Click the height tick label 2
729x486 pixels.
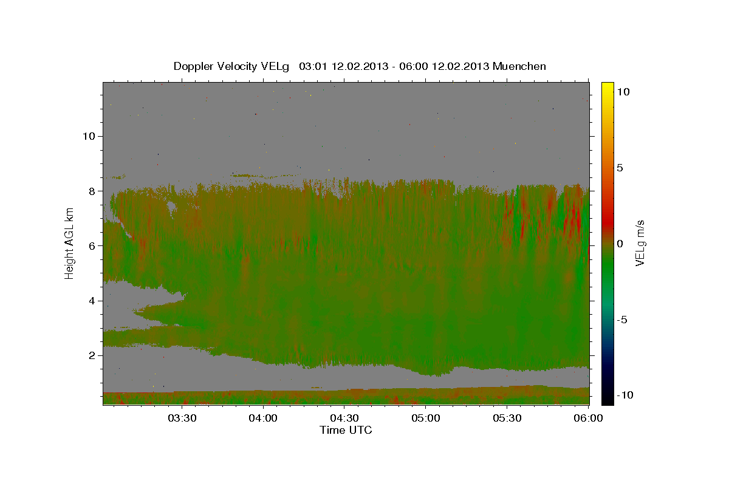pos(92,355)
